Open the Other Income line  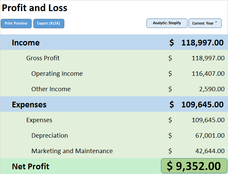click(x=51, y=89)
